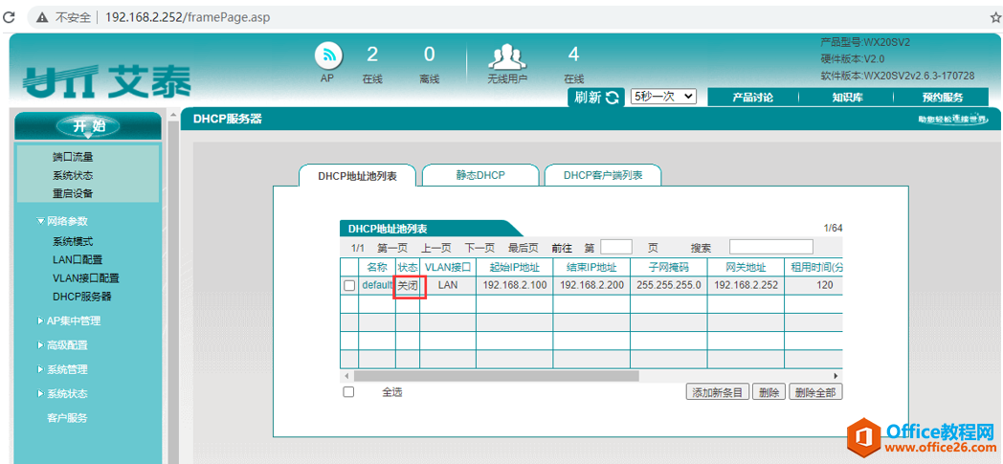The width and height of the screenshot is (1003, 464).
Task: Click the 192.168.2.200 end IP cell
Action: [591, 285]
